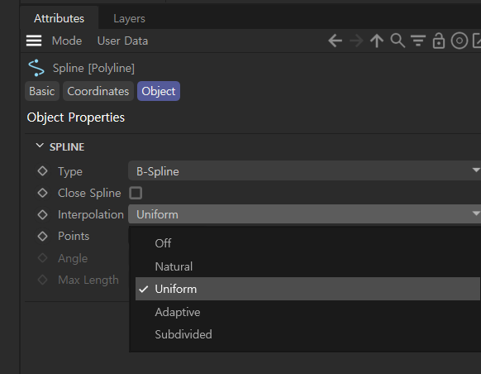The width and height of the screenshot is (481, 374).
Task: Open the hamburger menu in Attributes panel
Action: pyautogui.click(x=34, y=41)
